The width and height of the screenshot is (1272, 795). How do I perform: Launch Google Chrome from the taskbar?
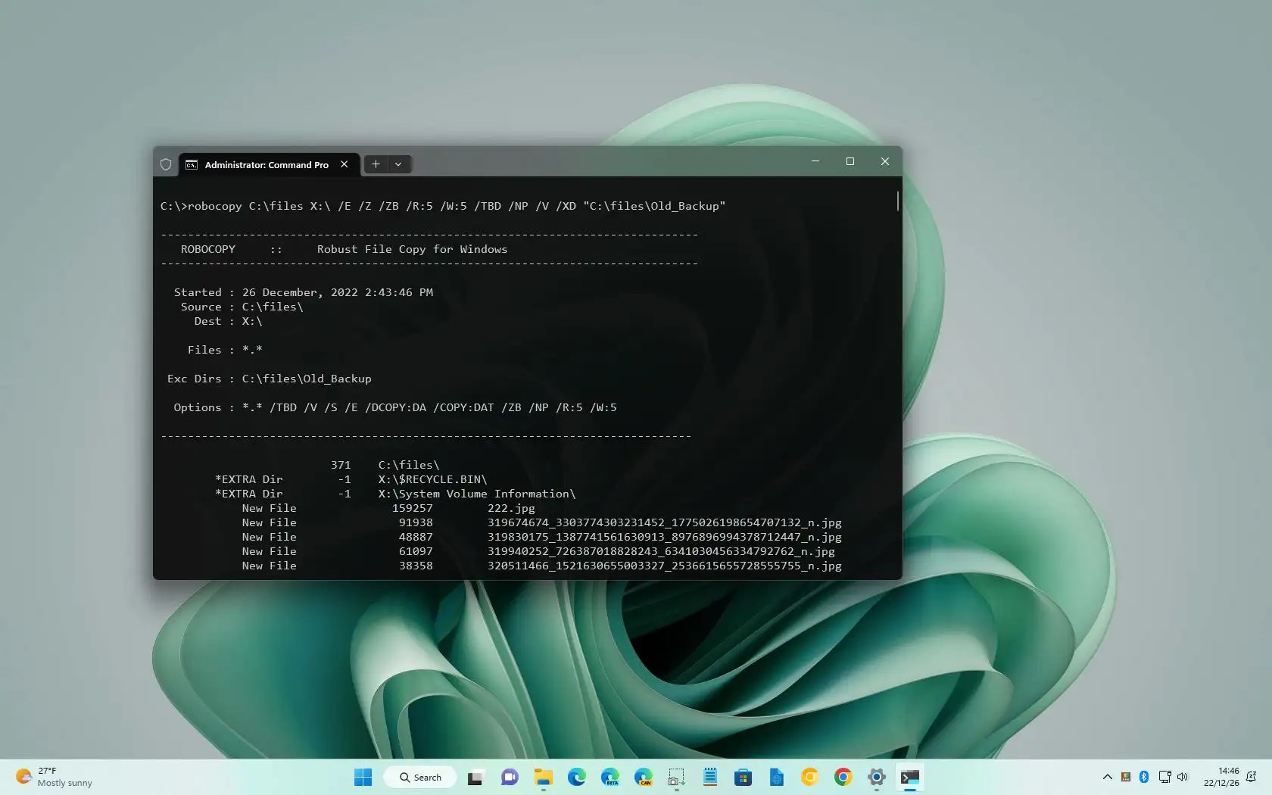[x=843, y=777]
